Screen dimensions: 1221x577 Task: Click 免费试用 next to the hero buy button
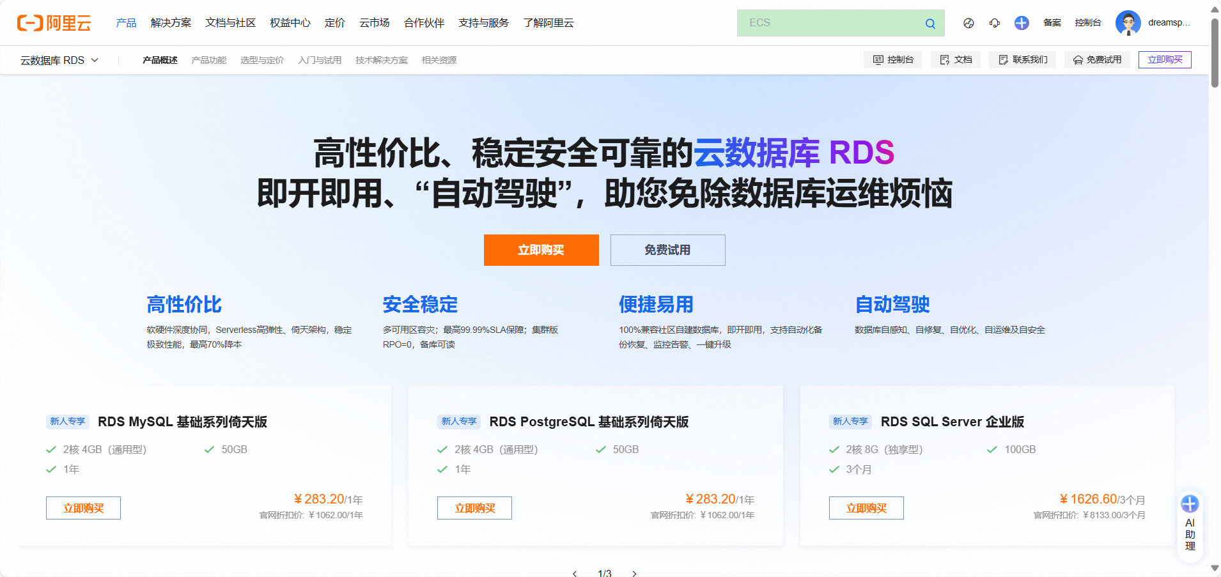(x=667, y=250)
